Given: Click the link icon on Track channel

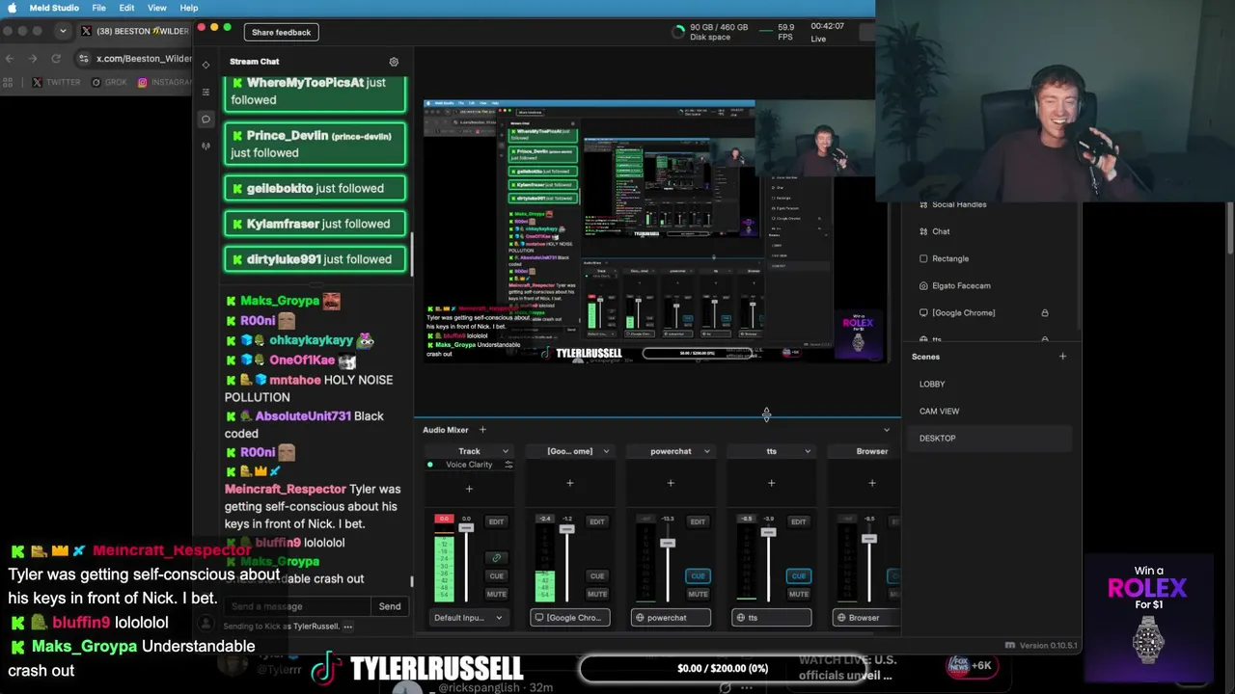Looking at the screenshot, I should [x=496, y=558].
